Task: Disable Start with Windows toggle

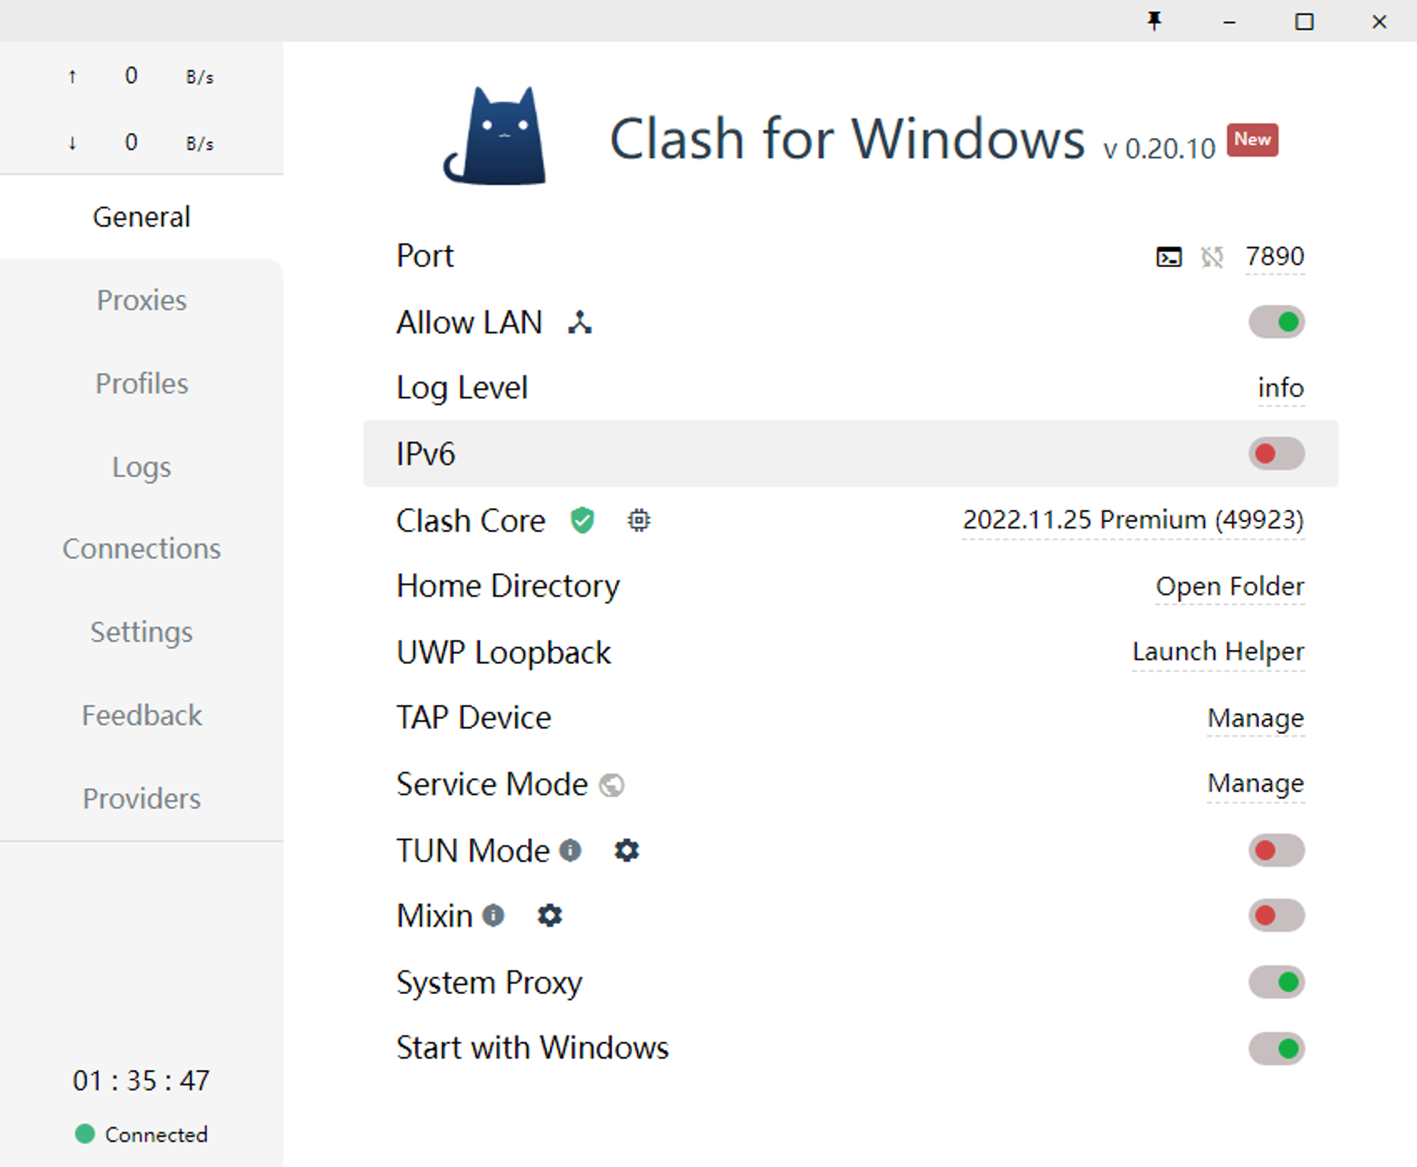Action: coord(1276,1048)
